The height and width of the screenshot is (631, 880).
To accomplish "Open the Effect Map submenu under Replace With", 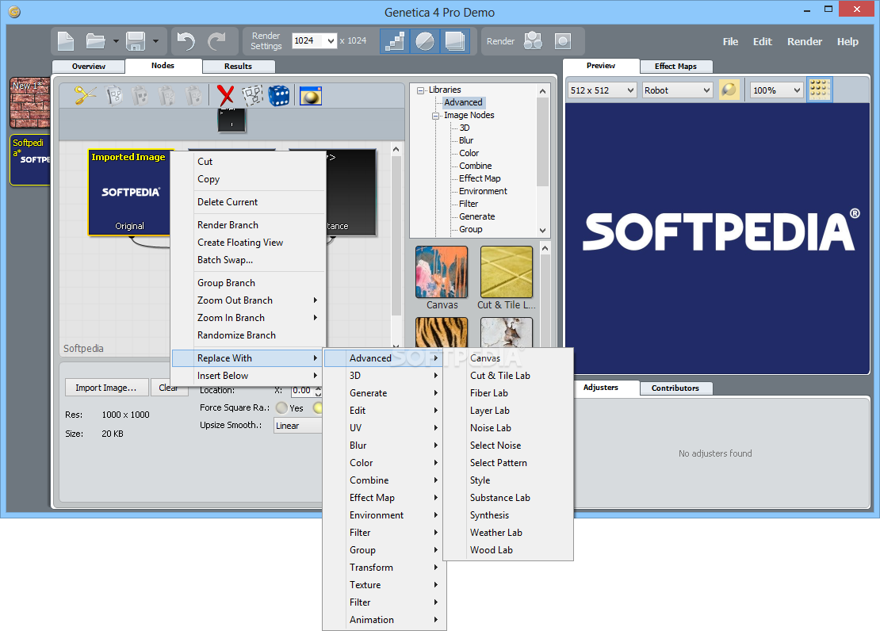I will [385, 498].
